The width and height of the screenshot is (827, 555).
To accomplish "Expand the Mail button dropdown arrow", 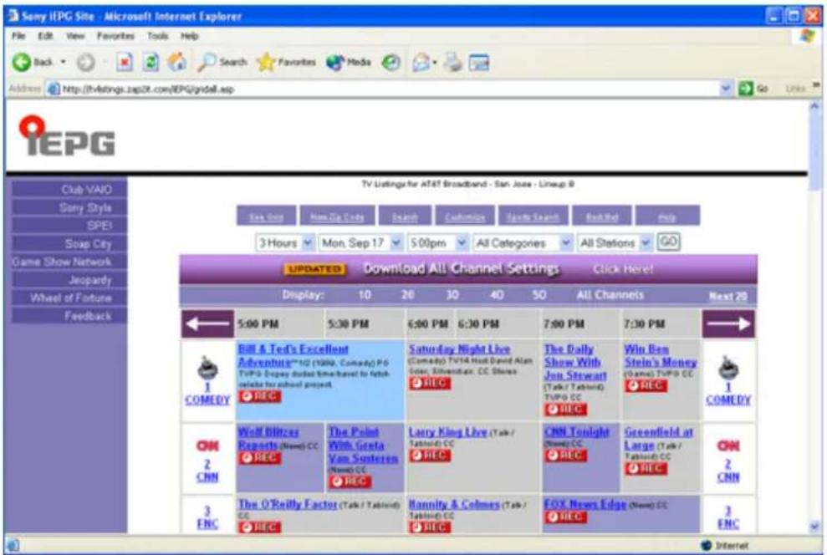I will click(x=435, y=63).
